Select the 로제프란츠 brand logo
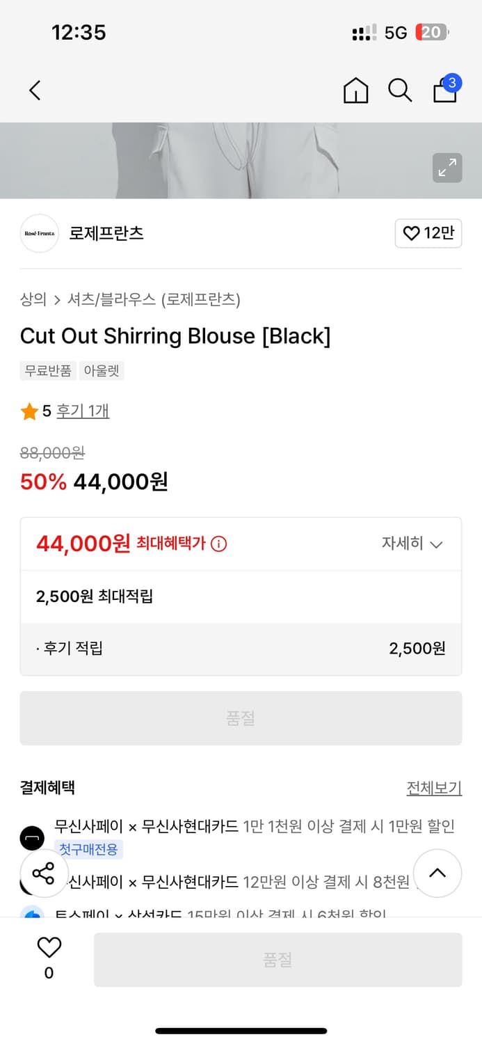The width and height of the screenshot is (482, 1044). coord(39,233)
